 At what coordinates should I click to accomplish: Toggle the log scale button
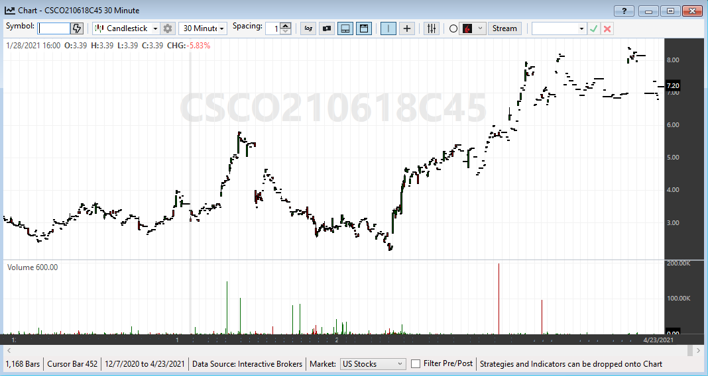(308, 28)
